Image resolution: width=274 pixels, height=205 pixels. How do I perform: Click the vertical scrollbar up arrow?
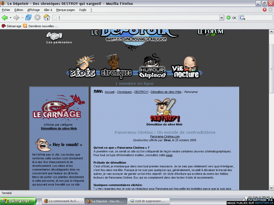pyautogui.click(x=271, y=31)
